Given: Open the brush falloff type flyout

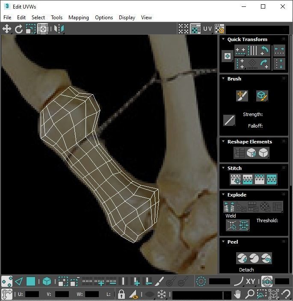Looking at the screenshot, I should pyautogui.click(x=229, y=120).
